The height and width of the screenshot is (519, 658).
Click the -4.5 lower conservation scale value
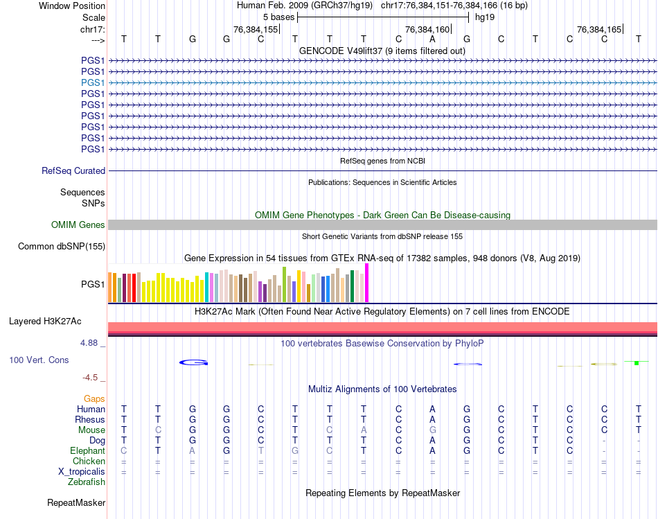click(90, 378)
